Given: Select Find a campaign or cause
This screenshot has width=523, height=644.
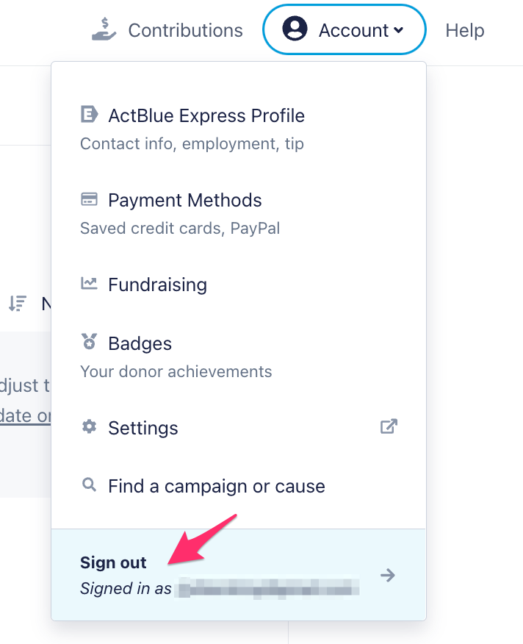Looking at the screenshot, I should click(x=216, y=486).
